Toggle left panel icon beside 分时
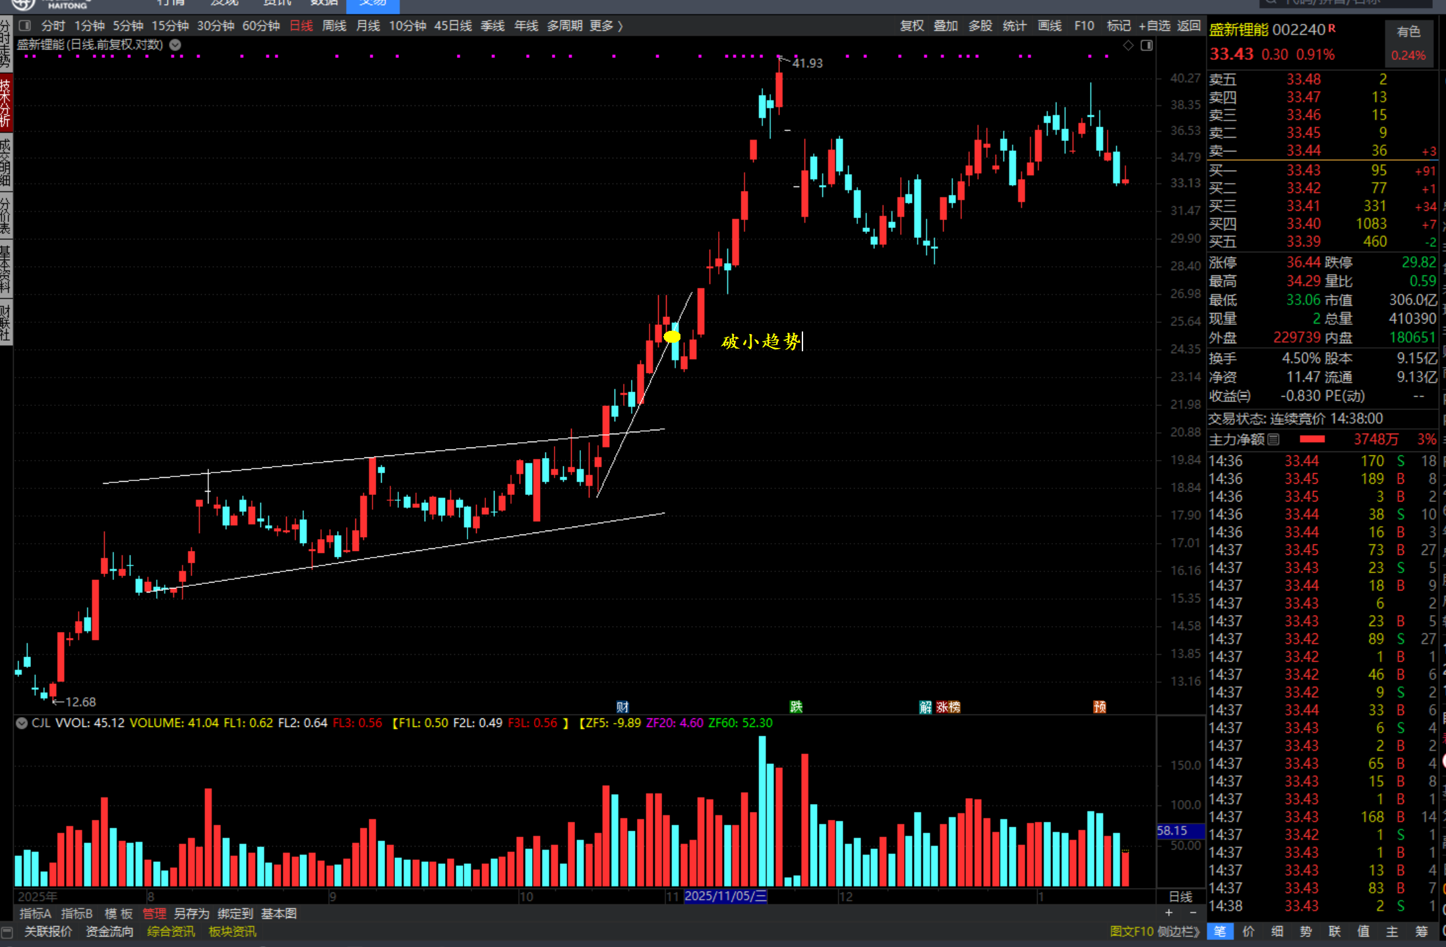The image size is (1446, 947). click(x=25, y=26)
